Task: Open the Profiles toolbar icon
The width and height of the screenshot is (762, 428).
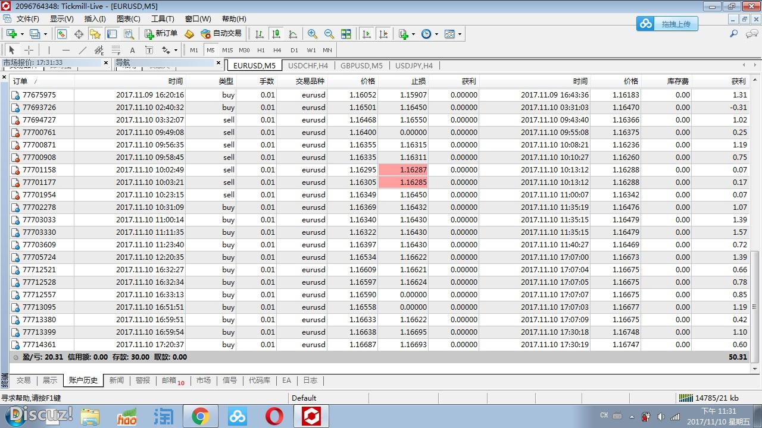Action: click(35, 34)
